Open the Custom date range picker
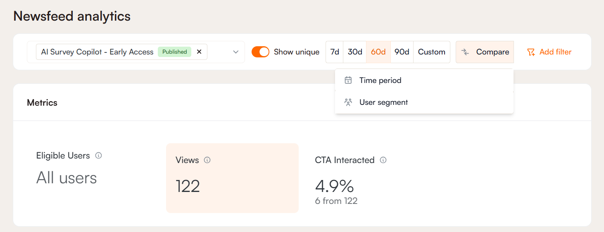 click(431, 52)
